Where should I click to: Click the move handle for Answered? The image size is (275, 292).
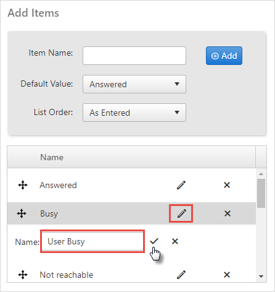click(x=23, y=185)
